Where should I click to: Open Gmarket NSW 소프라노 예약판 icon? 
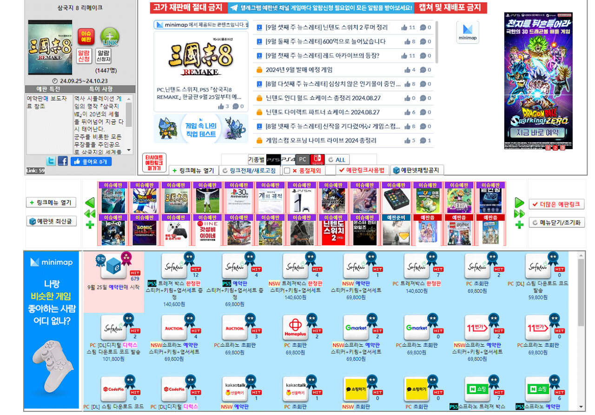356,328
